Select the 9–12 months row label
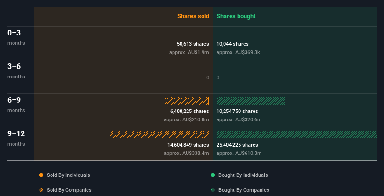384x196 pixels. click(x=16, y=138)
